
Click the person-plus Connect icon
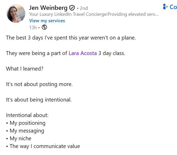(166, 7)
